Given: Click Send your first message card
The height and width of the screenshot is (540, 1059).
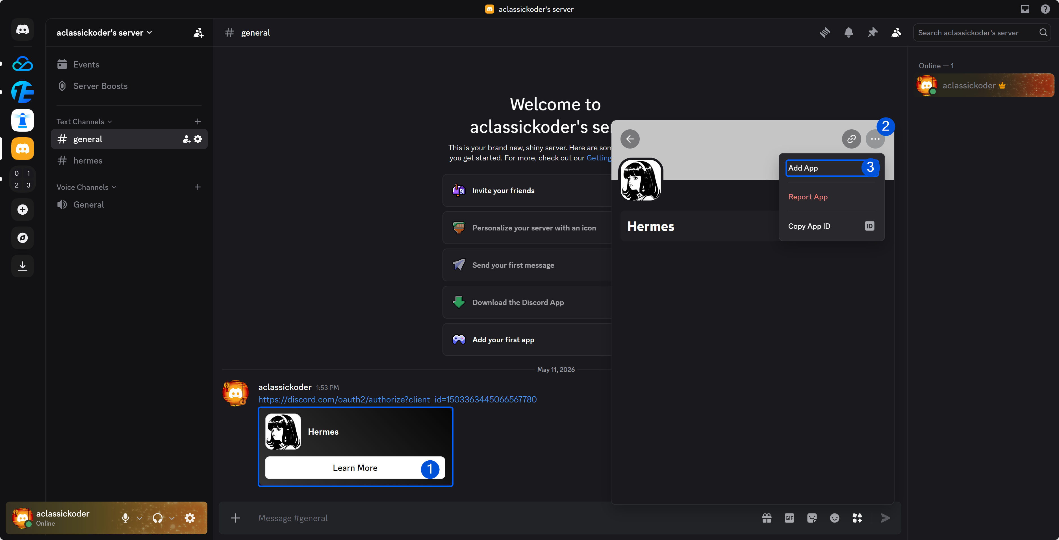Looking at the screenshot, I should [527, 265].
